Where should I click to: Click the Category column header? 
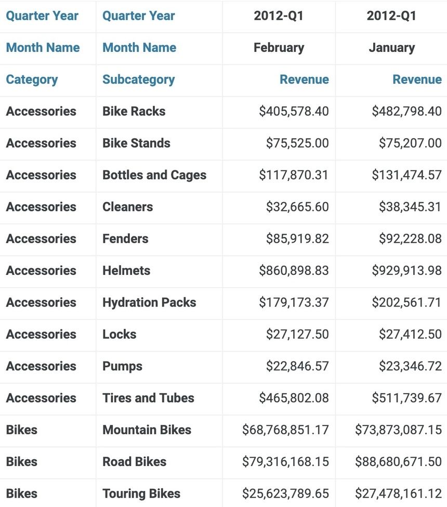(x=32, y=79)
